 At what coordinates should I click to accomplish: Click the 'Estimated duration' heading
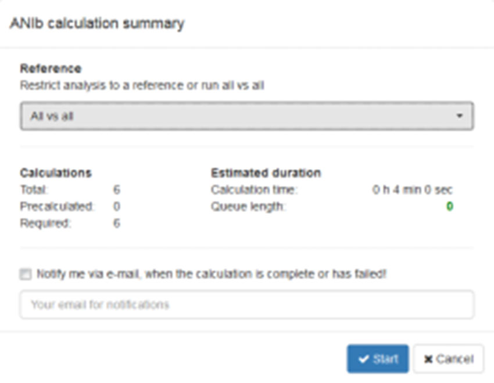(x=266, y=173)
